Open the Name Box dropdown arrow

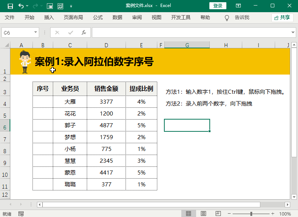pyautogui.click(x=36, y=32)
